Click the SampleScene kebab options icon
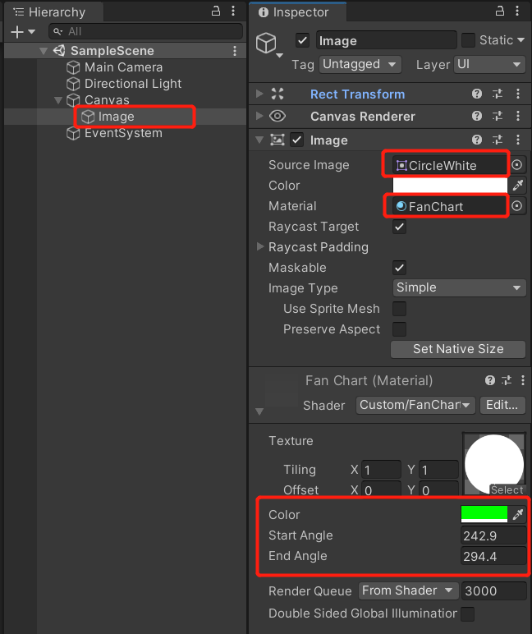Image resolution: width=532 pixels, height=634 pixels. [x=235, y=51]
